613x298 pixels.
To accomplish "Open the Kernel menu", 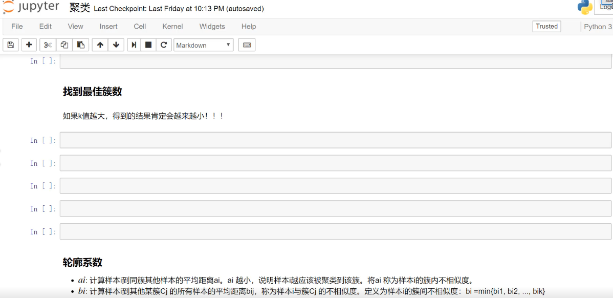I will pos(172,26).
